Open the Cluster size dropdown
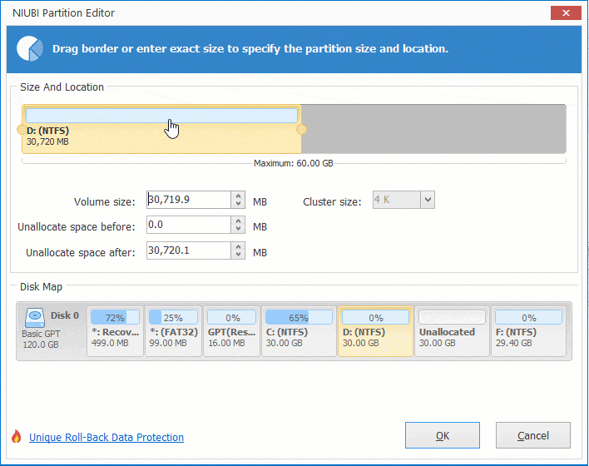The image size is (589, 466). [428, 200]
